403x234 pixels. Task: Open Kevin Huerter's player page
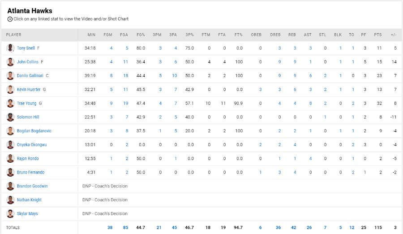pos(29,90)
